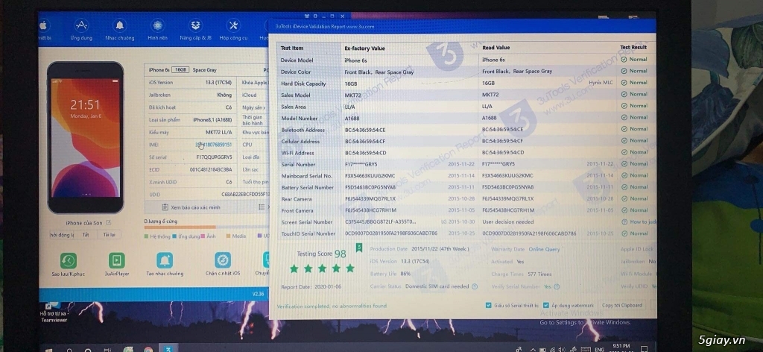Click the Hard Disk Capacity row label
The height and width of the screenshot is (352, 763).
(303, 84)
